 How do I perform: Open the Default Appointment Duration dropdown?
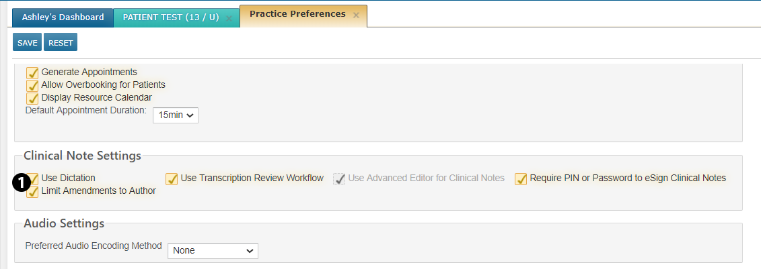[175, 115]
